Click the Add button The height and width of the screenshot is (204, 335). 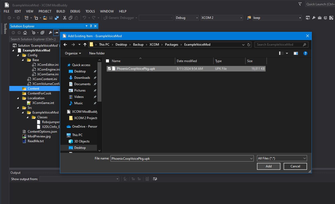(x=268, y=166)
